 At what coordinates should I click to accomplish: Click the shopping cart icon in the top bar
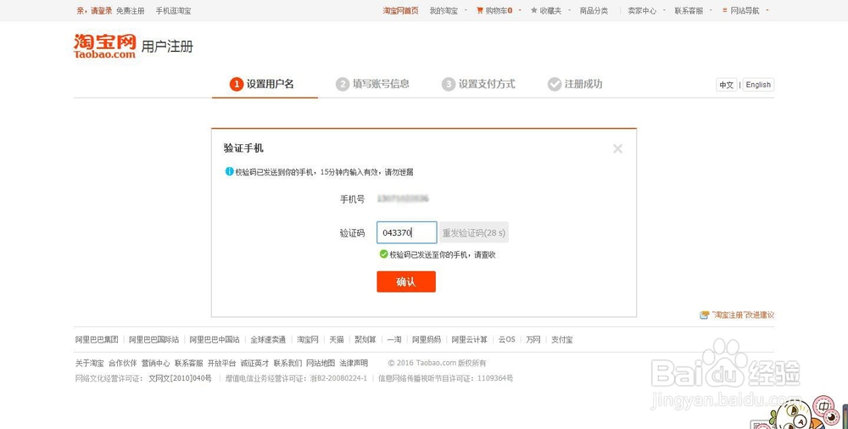(479, 10)
